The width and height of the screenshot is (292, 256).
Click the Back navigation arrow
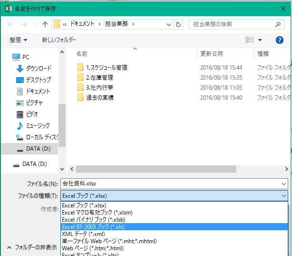pos(10,24)
